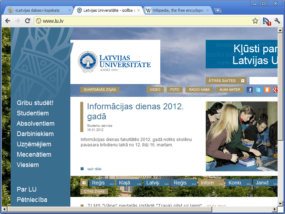Open the information days photo

[x=242, y=136]
